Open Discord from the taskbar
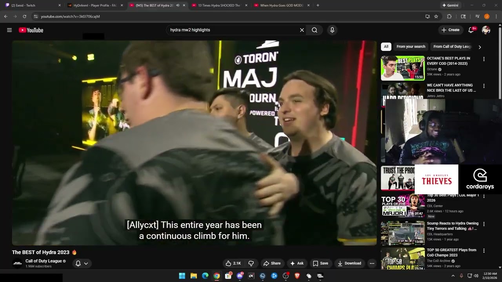Screen dimensions: 502x282 (240, 276)
